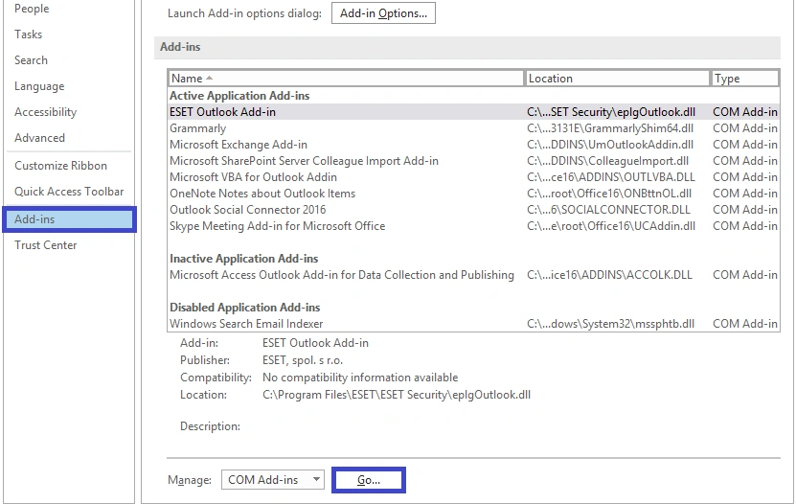Select the Add-ins category
The image size is (796, 504).
70,219
